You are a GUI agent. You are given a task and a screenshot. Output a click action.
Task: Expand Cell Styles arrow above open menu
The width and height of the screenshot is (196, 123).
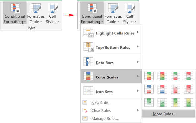pyautogui.click(x=135, y=21)
